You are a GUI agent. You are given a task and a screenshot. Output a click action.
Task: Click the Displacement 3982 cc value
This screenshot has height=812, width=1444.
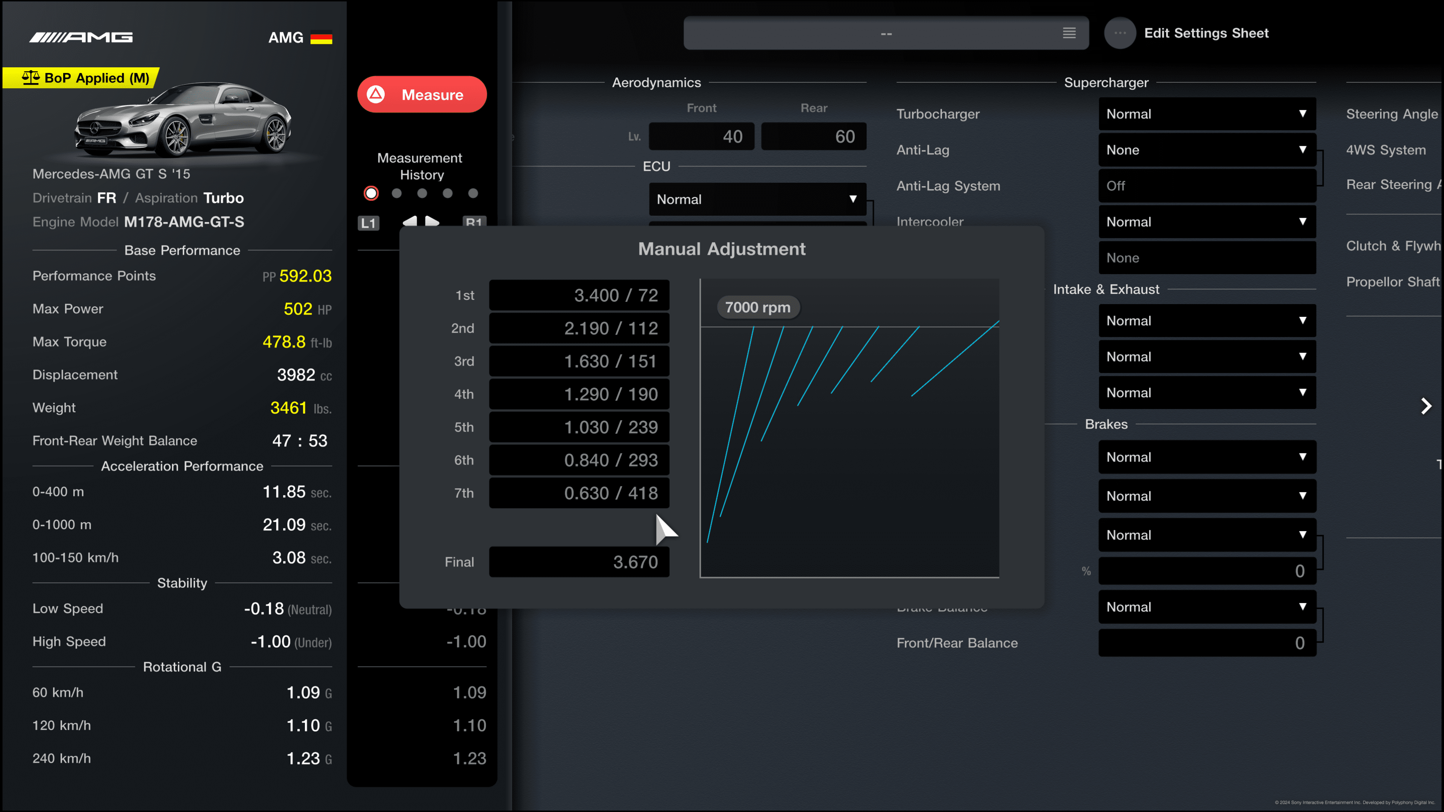click(304, 375)
